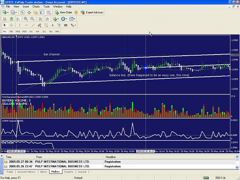
Task: Toggle chart Auto Scroll
Action: [40, 19]
